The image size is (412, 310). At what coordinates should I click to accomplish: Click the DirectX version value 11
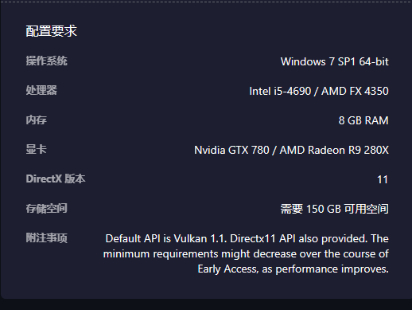coord(383,180)
